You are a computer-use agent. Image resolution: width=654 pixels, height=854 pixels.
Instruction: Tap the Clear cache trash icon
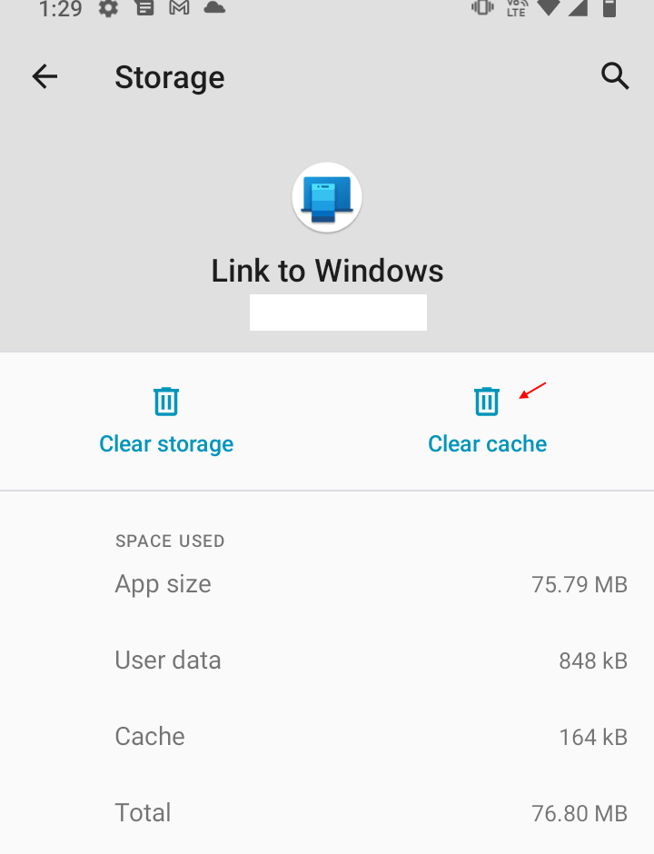(487, 400)
